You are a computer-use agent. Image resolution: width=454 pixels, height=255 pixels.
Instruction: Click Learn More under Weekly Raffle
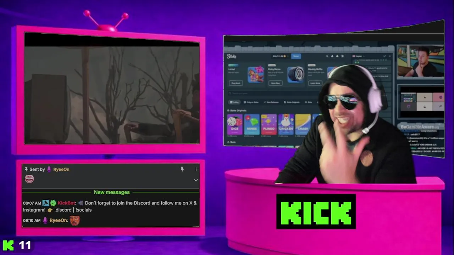[x=315, y=83]
